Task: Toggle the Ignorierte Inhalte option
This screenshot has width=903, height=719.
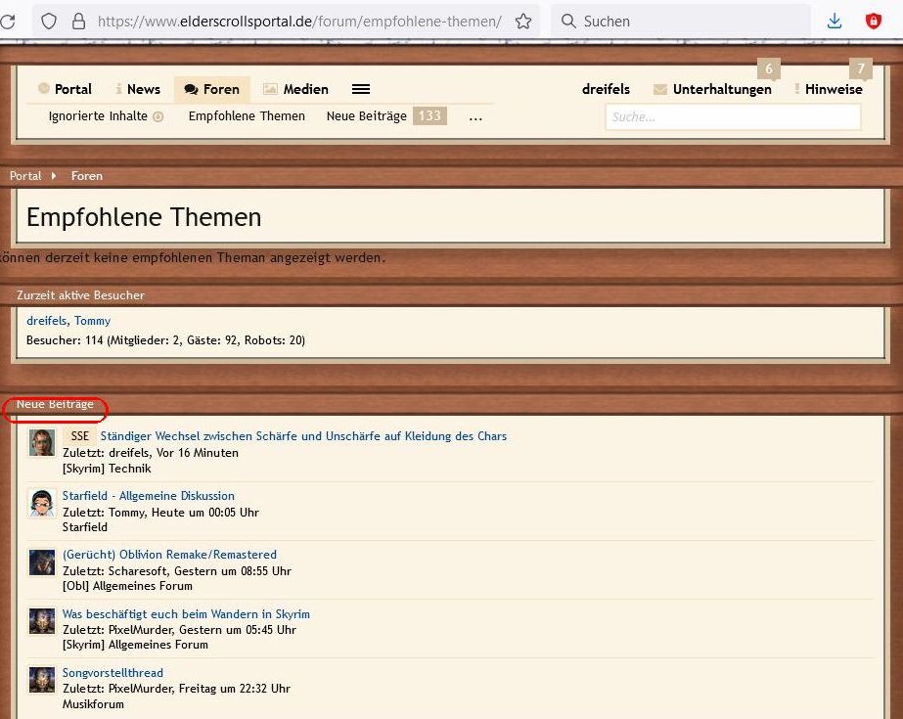Action: coord(106,115)
